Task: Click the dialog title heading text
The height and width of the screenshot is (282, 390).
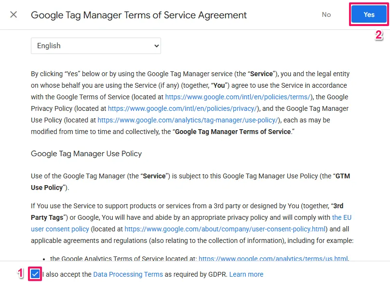Action: point(139,15)
